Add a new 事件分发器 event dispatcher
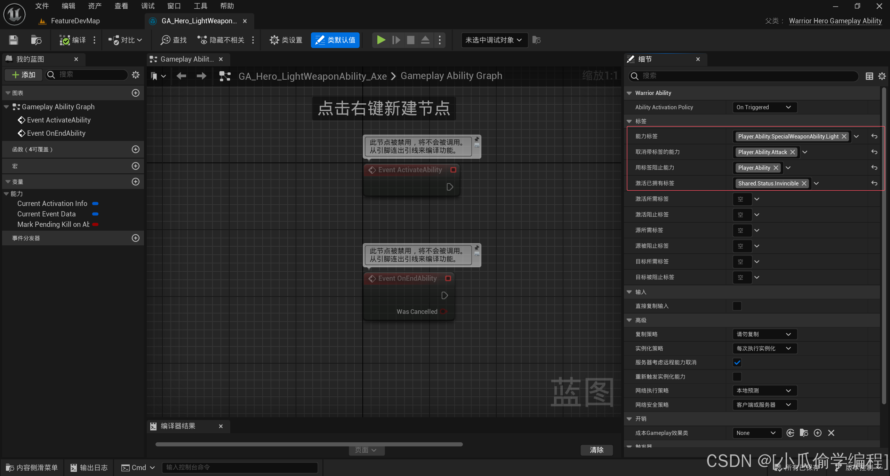The height and width of the screenshot is (476, 890). pos(136,238)
